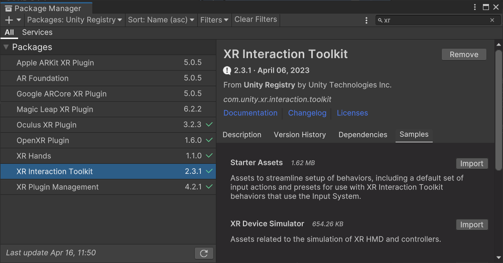Viewport: 503px width, 263px height.
Task: Open the Filters dropdown
Action: click(214, 20)
